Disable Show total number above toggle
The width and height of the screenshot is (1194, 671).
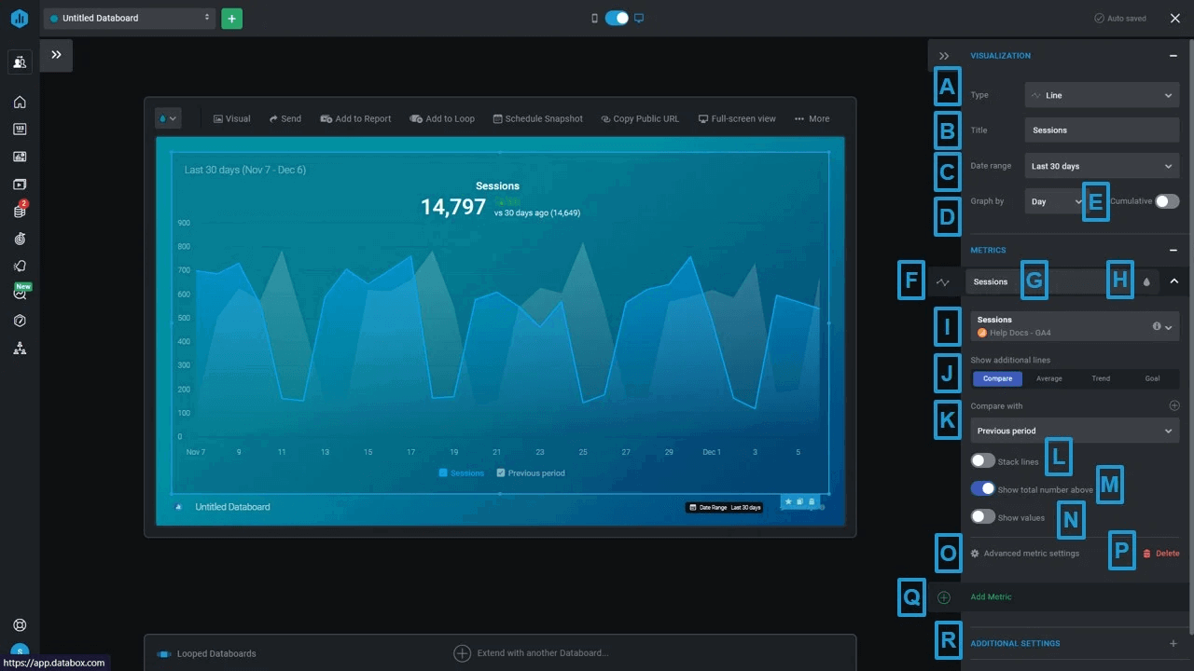pos(982,489)
